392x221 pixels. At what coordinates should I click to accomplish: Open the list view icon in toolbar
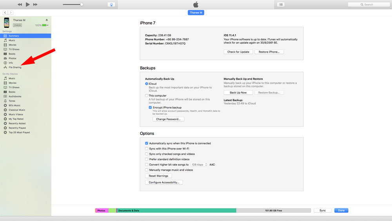pos(281,4)
